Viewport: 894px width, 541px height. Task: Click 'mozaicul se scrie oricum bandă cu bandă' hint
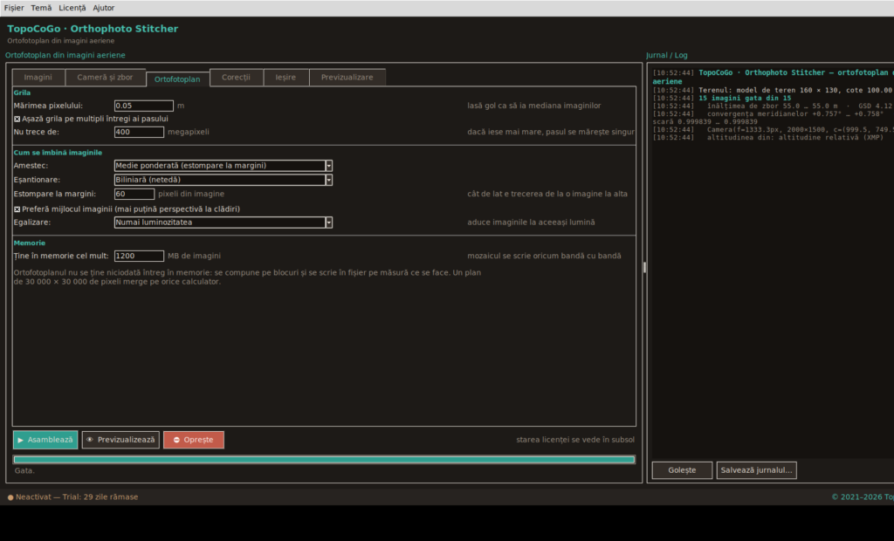[x=544, y=256]
